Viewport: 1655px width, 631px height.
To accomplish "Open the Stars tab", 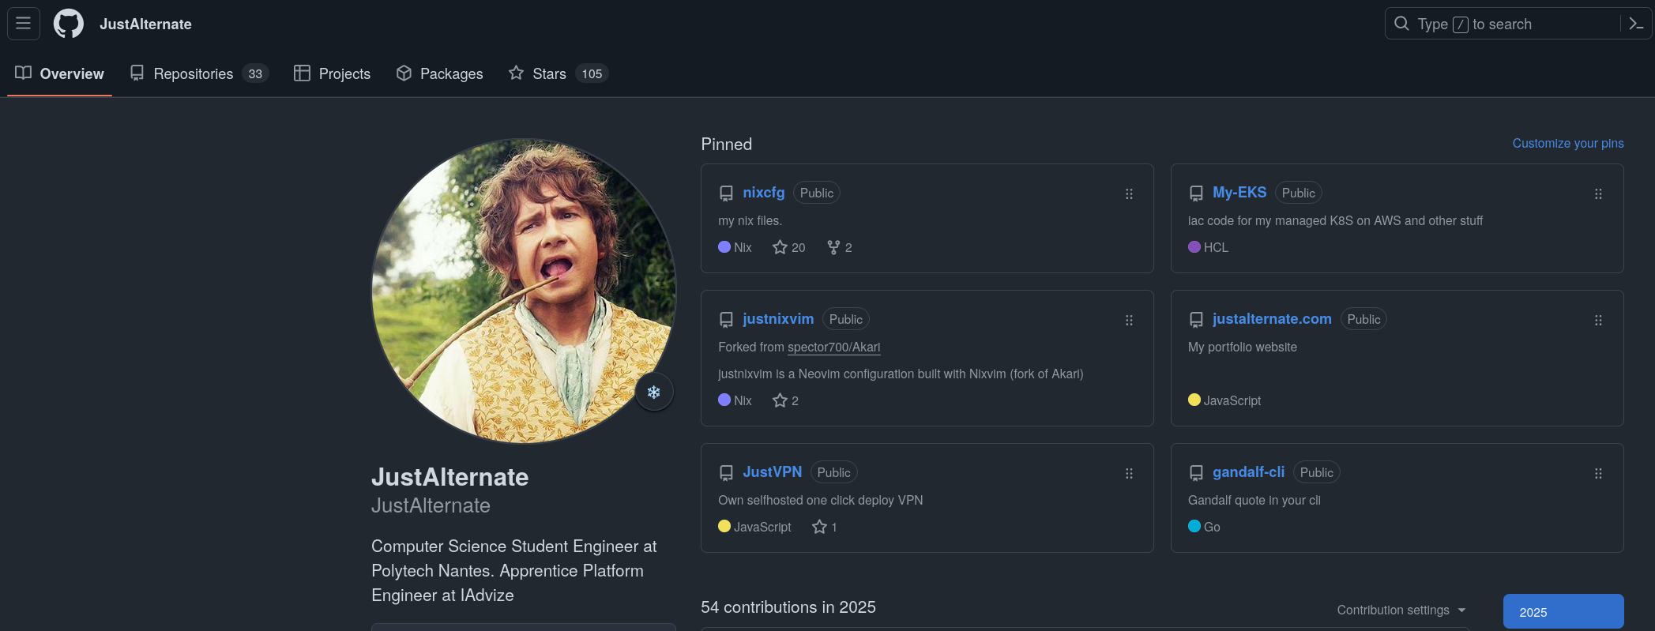I will [557, 73].
